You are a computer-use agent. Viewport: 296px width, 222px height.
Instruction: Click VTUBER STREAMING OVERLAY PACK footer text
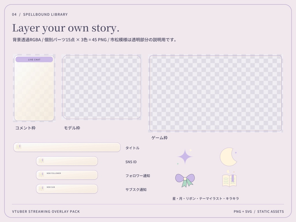46,212
